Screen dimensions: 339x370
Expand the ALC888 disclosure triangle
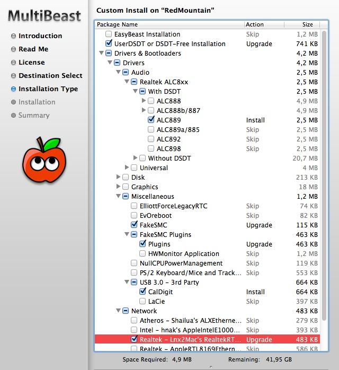pyautogui.click(x=144, y=101)
